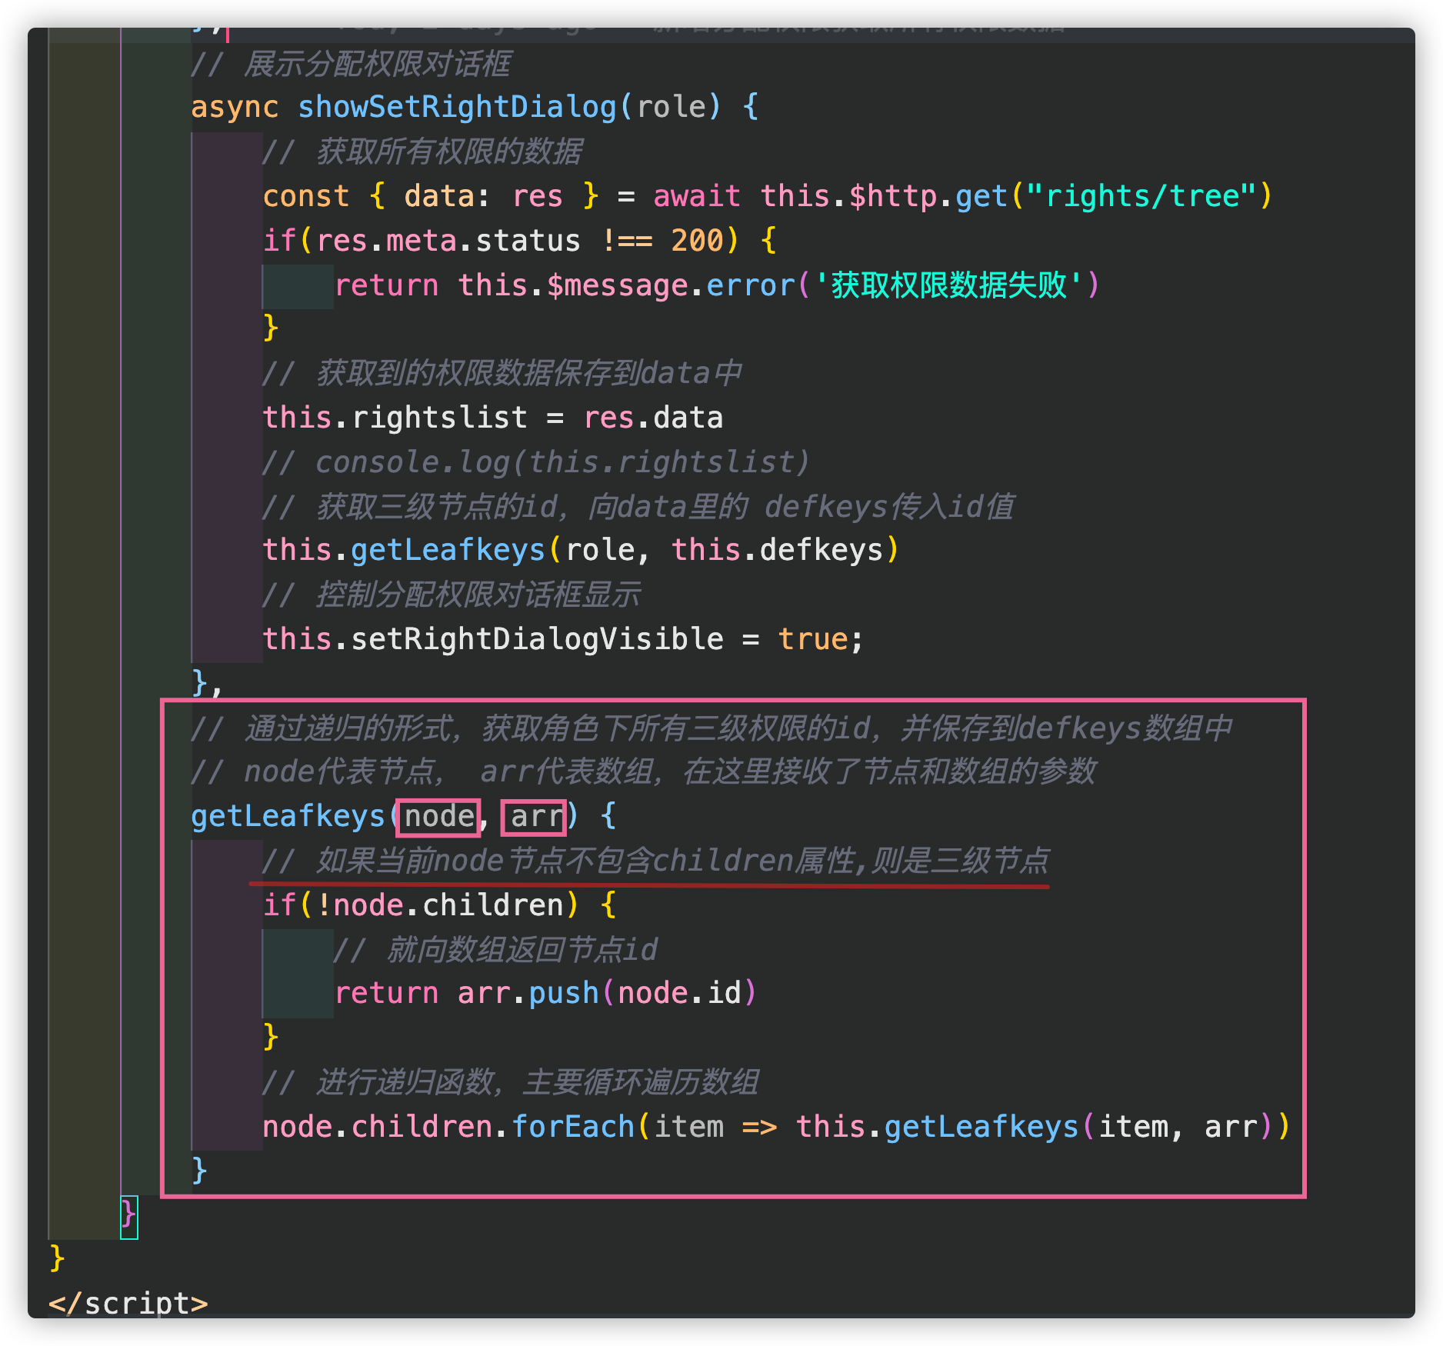Image resolution: width=1443 pixels, height=1346 pixels.
Task: Click !node.children condition
Action: coord(440,905)
